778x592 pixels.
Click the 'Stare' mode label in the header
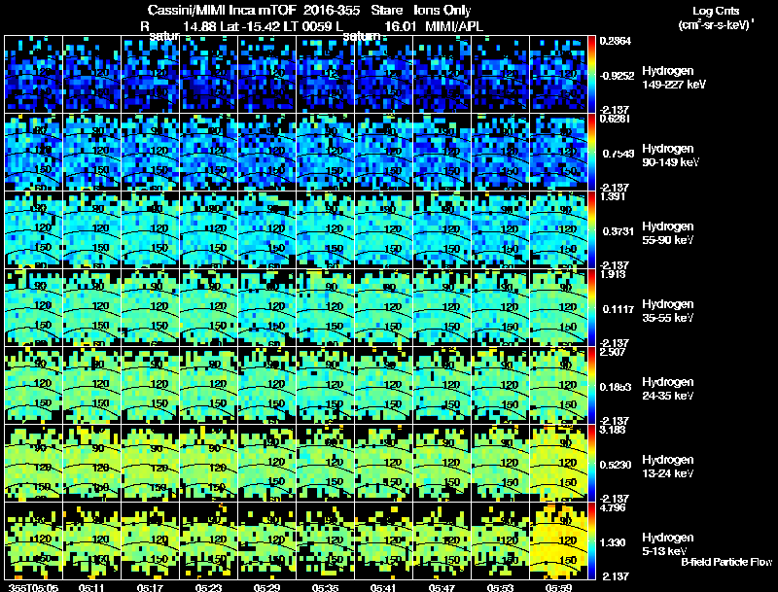(386, 11)
